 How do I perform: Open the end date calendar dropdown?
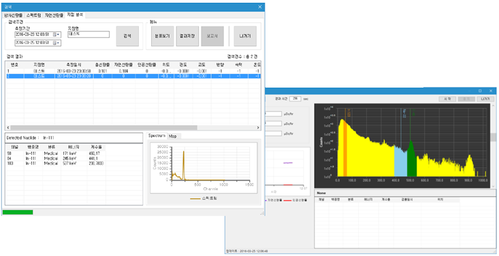(59, 43)
